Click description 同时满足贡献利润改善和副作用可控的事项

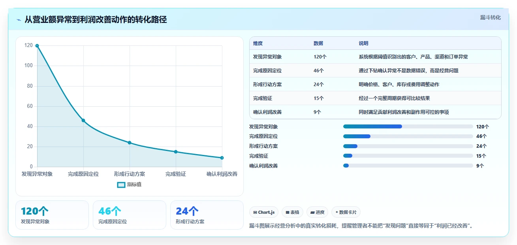(x=404, y=112)
